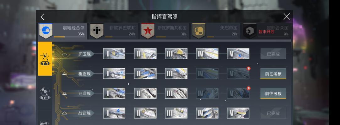Viewport: 340px width, 125px height.
Task: Click 前往考核 for the 驱逐舰 row
Action: (x=273, y=74)
